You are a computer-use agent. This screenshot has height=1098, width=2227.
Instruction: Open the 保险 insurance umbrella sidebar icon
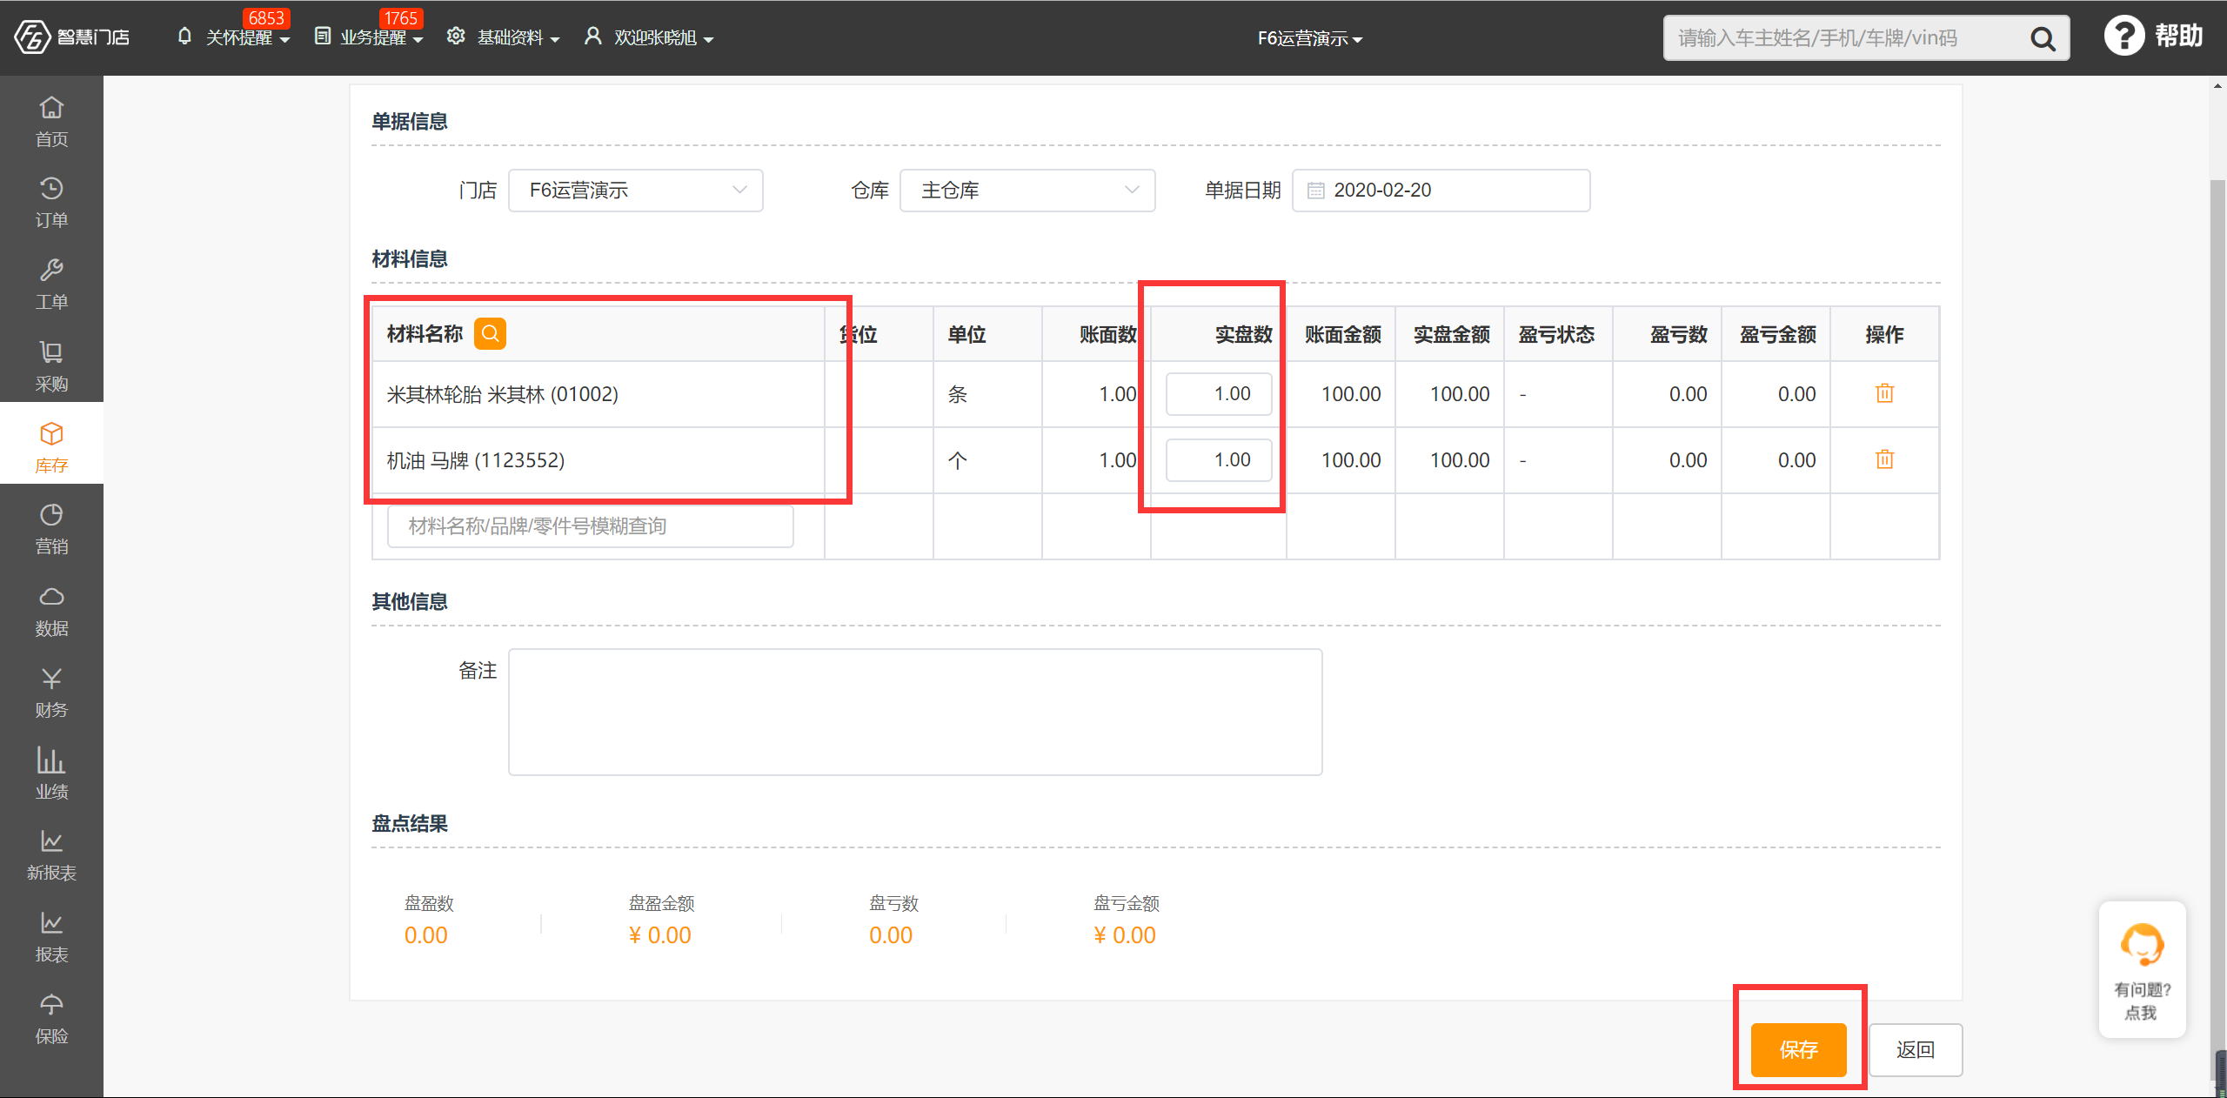(x=51, y=1019)
